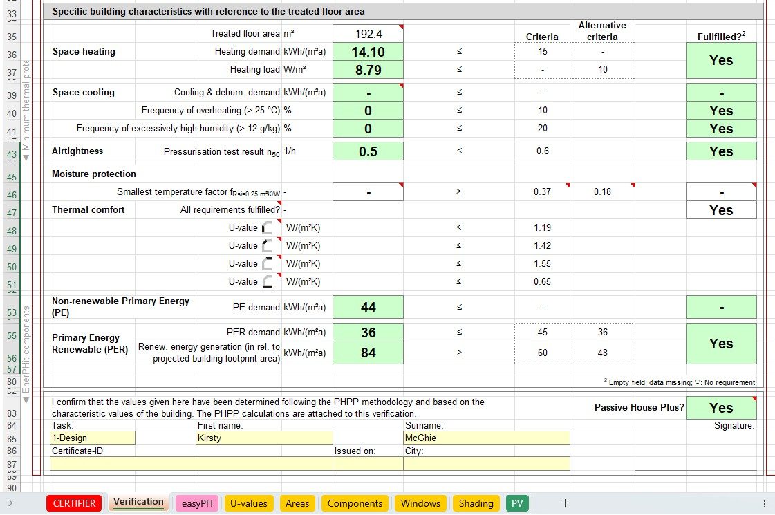
Task: Select the treated floor area cell 192.4
Action: (368, 34)
